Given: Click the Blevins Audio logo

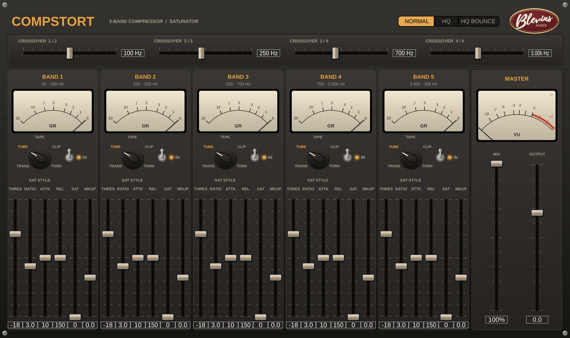Looking at the screenshot, I should (x=534, y=21).
